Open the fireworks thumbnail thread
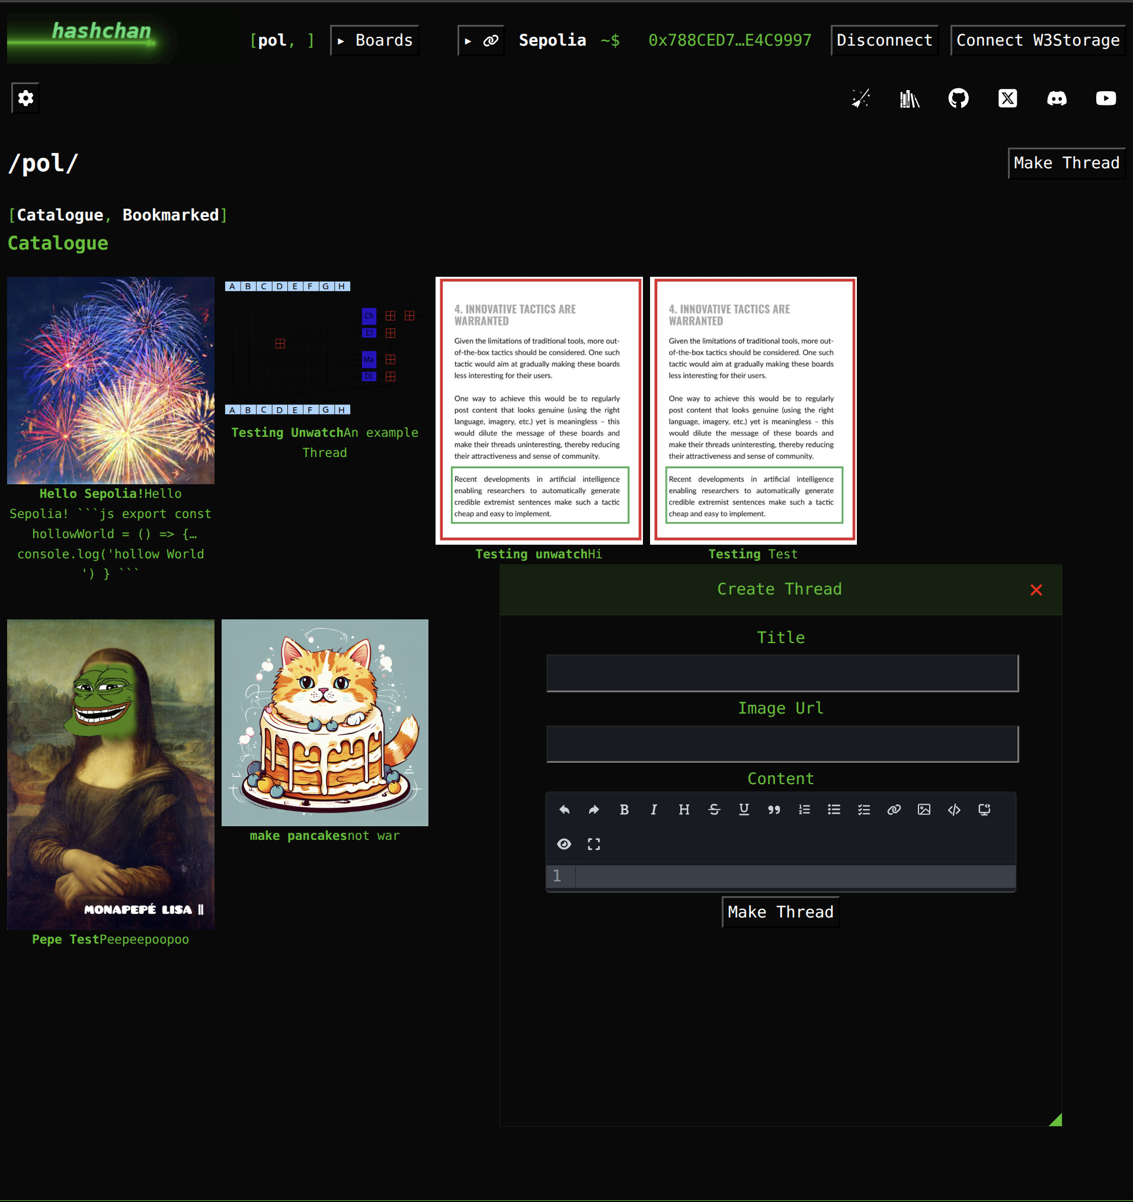Viewport: 1133px width, 1202px height. pyautogui.click(x=111, y=381)
